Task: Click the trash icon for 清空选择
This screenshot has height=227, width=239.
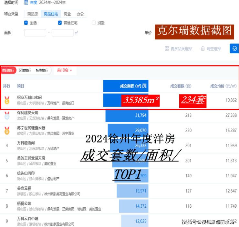Action: 203,49
